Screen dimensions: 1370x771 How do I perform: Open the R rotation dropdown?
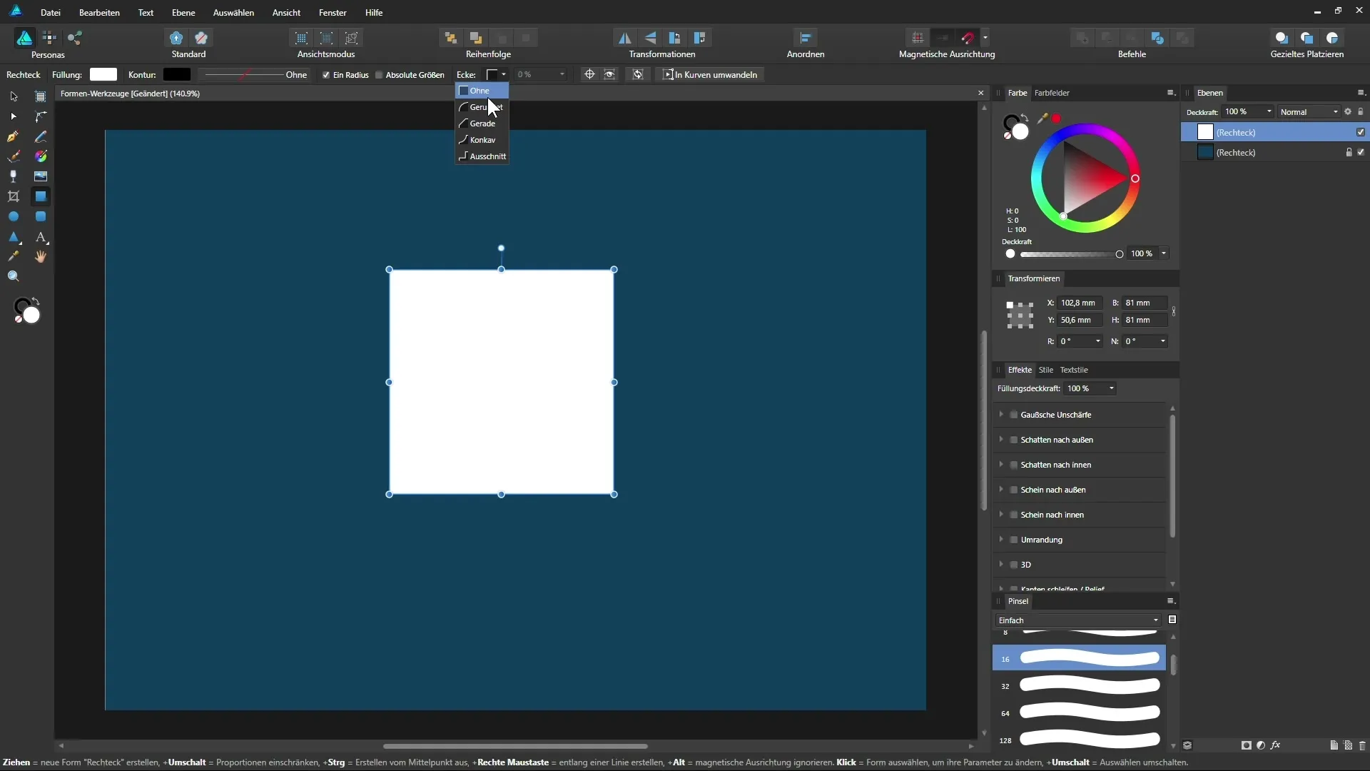pos(1098,341)
